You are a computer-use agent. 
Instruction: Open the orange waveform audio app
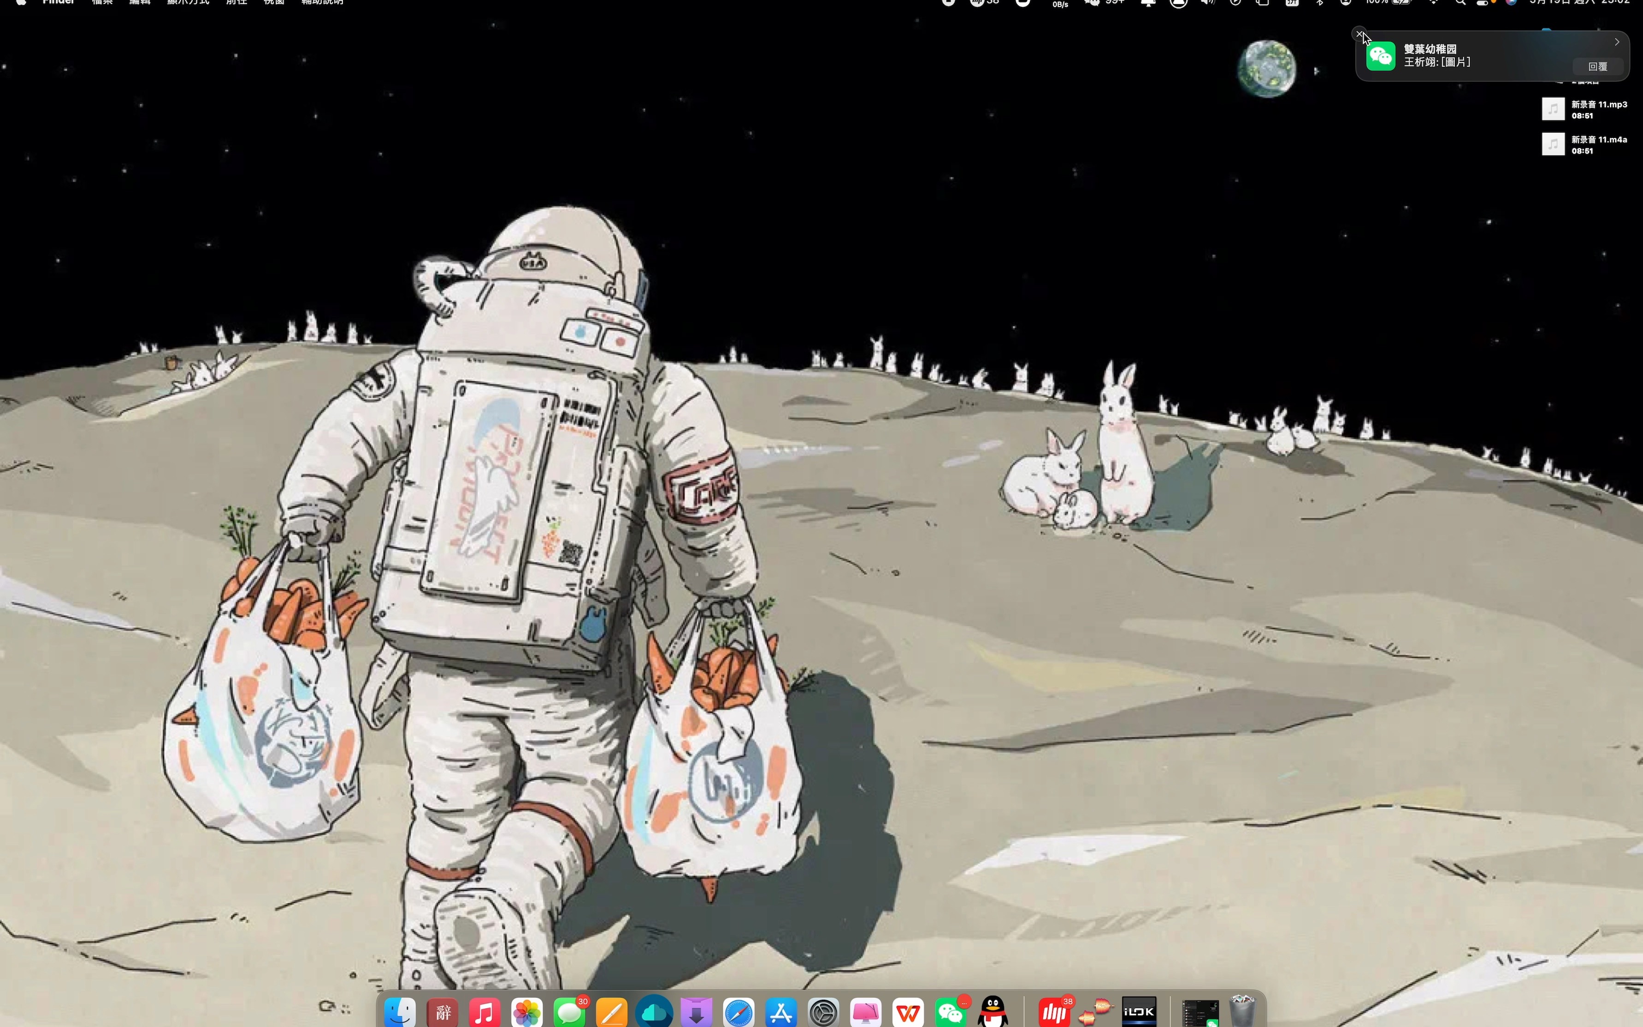click(1096, 1013)
